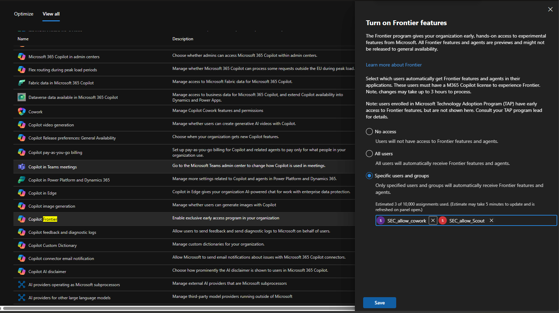Open Flex routing during peak load periods
Screen dimensions: 559x313
pos(63,70)
